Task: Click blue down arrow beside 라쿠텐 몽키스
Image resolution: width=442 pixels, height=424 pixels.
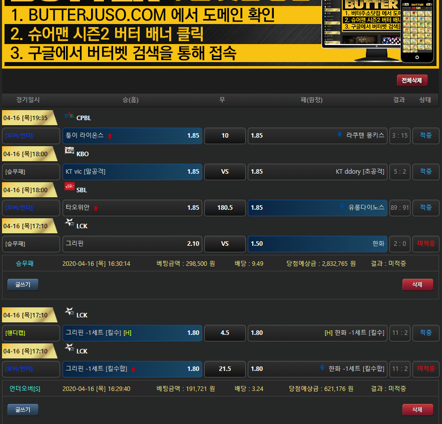Action: pyautogui.click(x=340, y=135)
